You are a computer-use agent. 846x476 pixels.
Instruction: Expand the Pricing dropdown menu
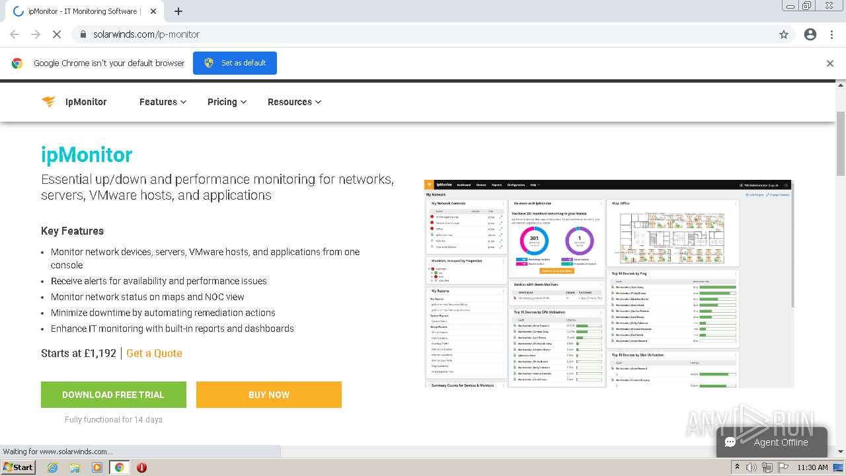click(x=227, y=102)
